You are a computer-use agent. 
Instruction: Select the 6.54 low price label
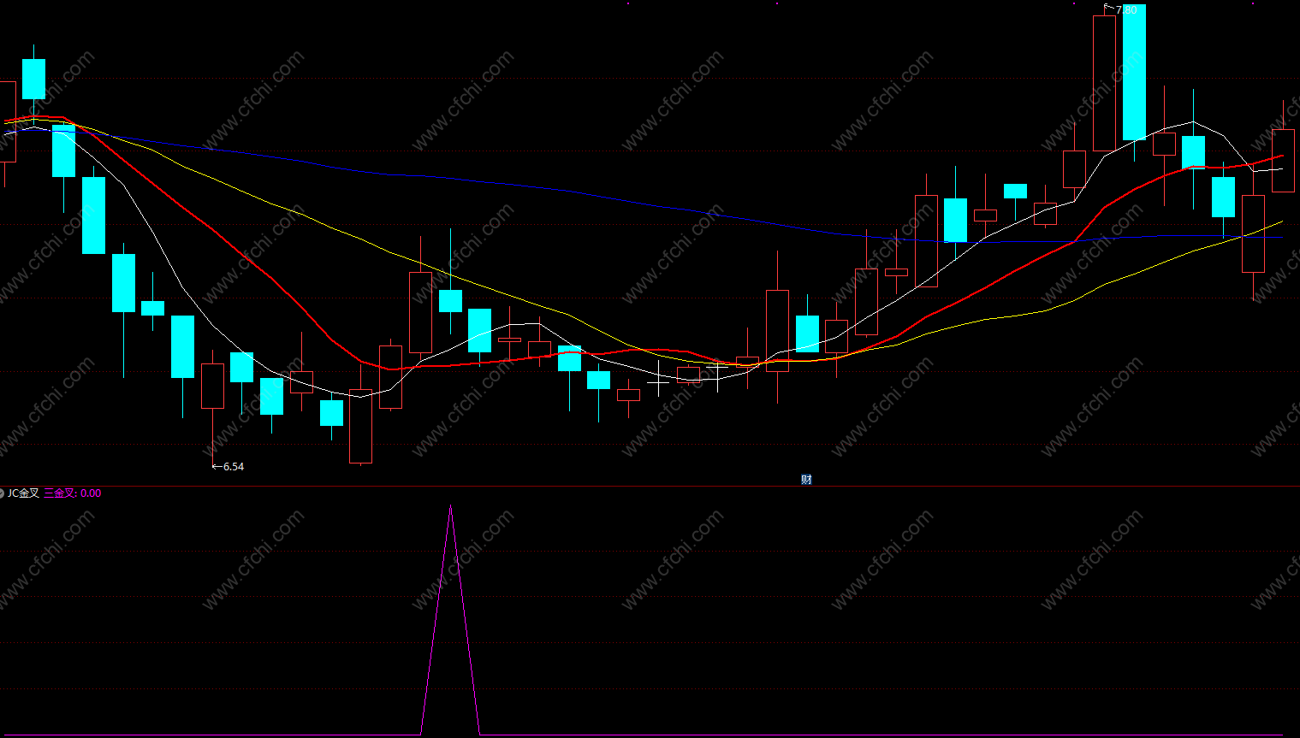pyautogui.click(x=233, y=467)
